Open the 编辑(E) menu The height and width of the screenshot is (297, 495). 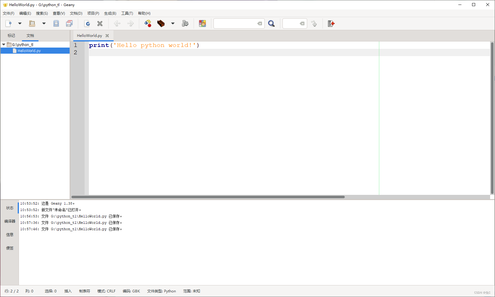(25, 13)
